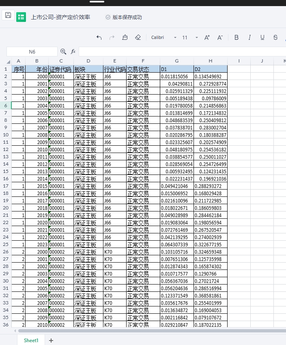
Task: Select column F header
Action: pos(143,61)
